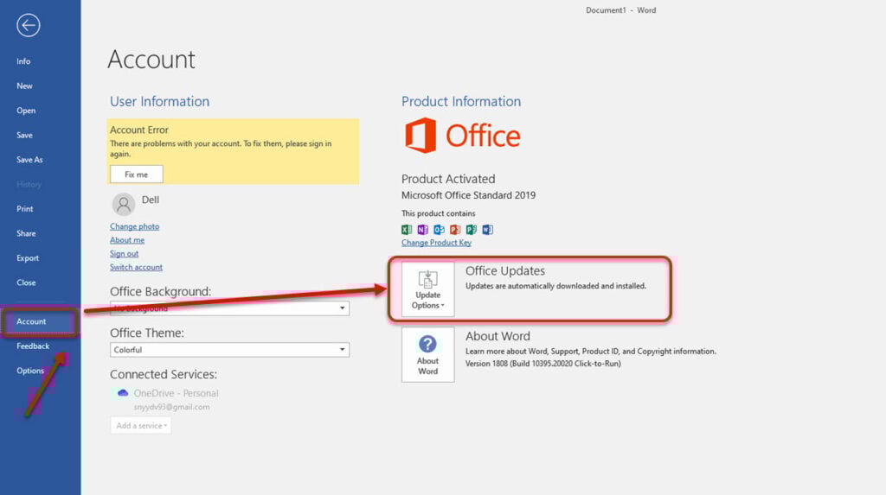
Task: Choose Open from the Backstage menu
Action: (25, 111)
